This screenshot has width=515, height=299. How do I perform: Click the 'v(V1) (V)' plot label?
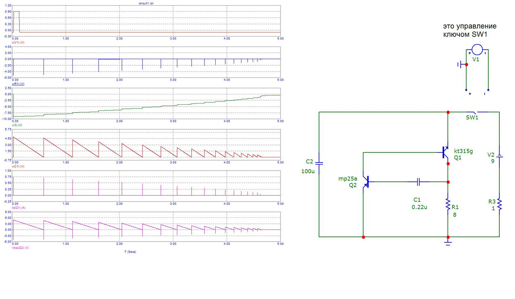click(19, 42)
